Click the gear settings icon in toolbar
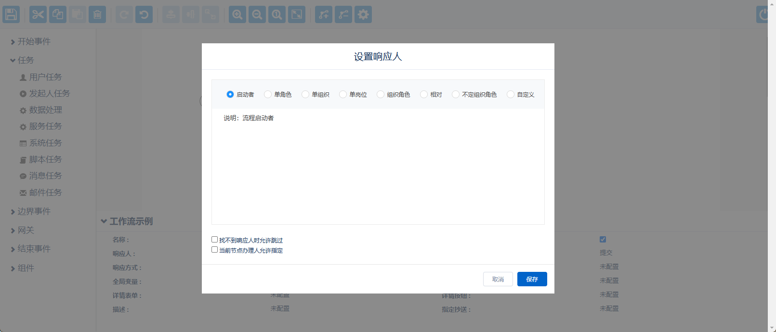Viewport: 776px width, 332px height. (x=363, y=14)
